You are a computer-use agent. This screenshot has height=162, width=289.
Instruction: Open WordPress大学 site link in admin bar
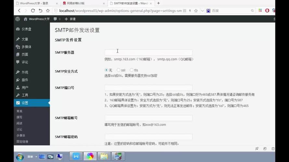coord(37,19)
